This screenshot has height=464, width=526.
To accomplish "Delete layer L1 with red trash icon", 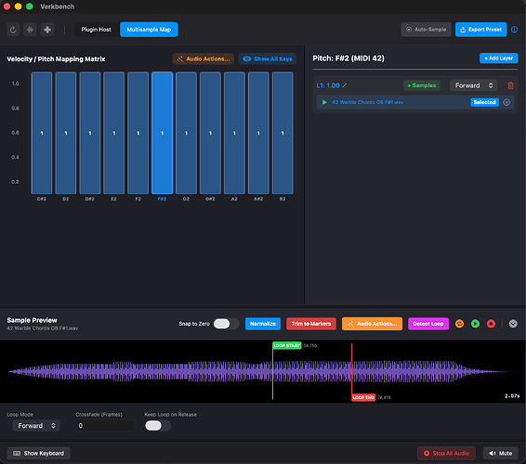I will [x=510, y=85].
